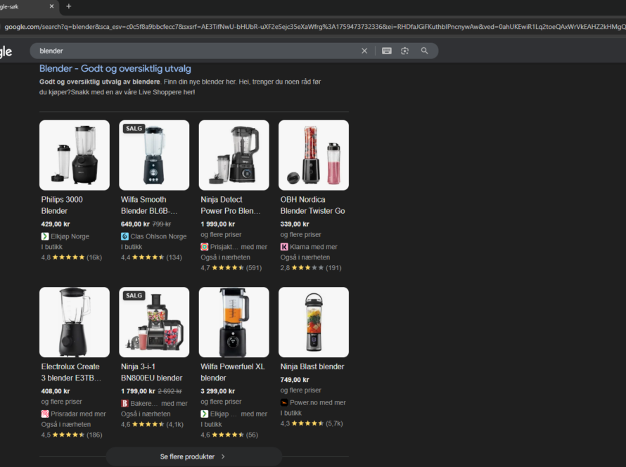Open the on-screen keyboard input tool
This screenshot has height=467, width=626.
click(386, 51)
